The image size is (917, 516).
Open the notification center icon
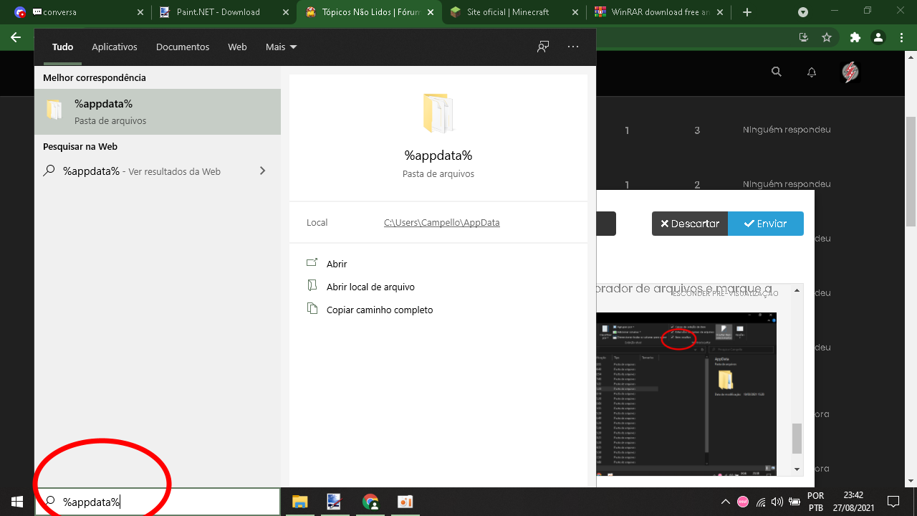click(x=893, y=501)
